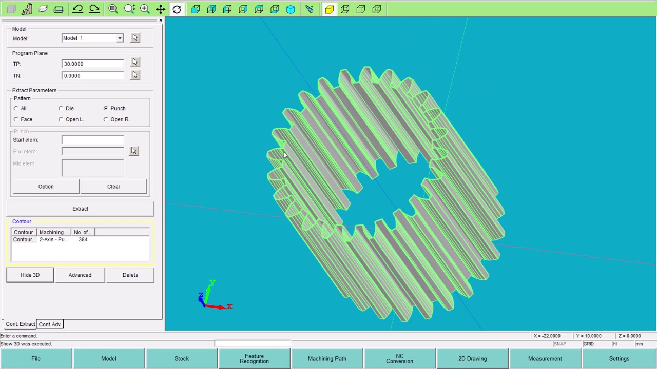Toggle the GRID status bar indicator
Viewport: 657px width, 369px height.
click(588, 344)
